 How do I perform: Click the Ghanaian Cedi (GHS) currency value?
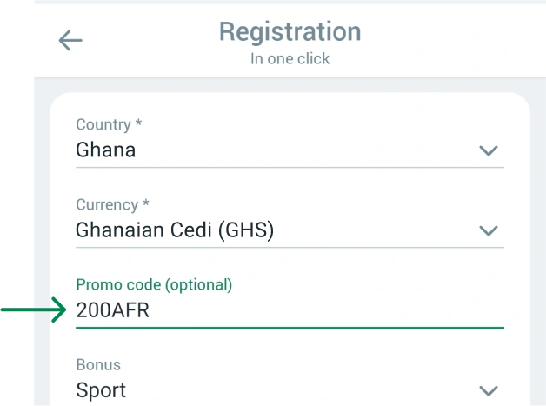pos(175,230)
